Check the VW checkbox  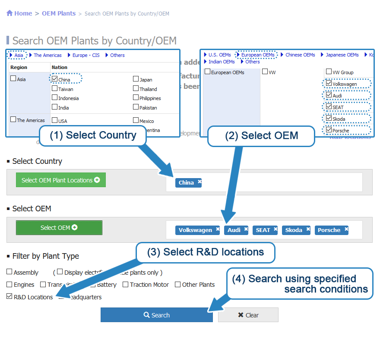click(265, 72)
